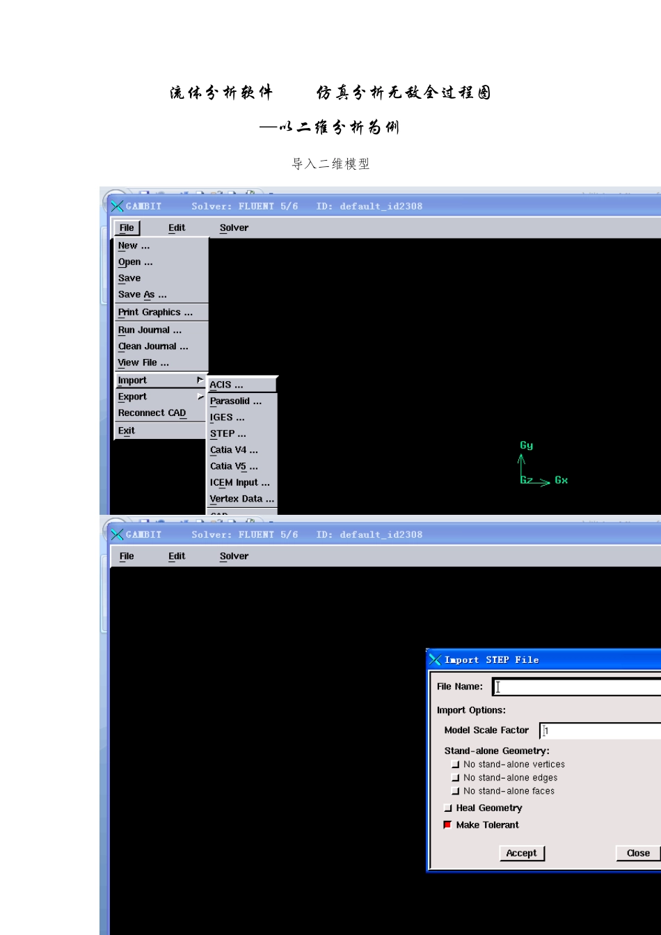This screenshot has width=661, height=935.
Task: Open the Solver menu in top window
Action: click(234, 227)
